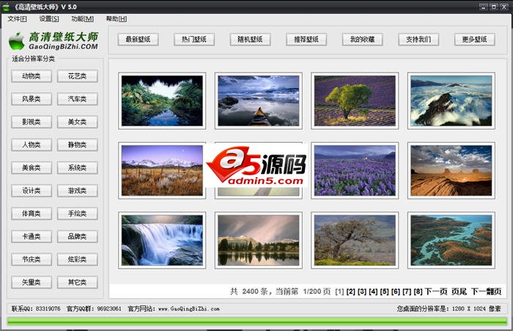Viewport: 513px width, 331px height.
Task: Choose the 汽车类 category
Action: tap(78, 99)
